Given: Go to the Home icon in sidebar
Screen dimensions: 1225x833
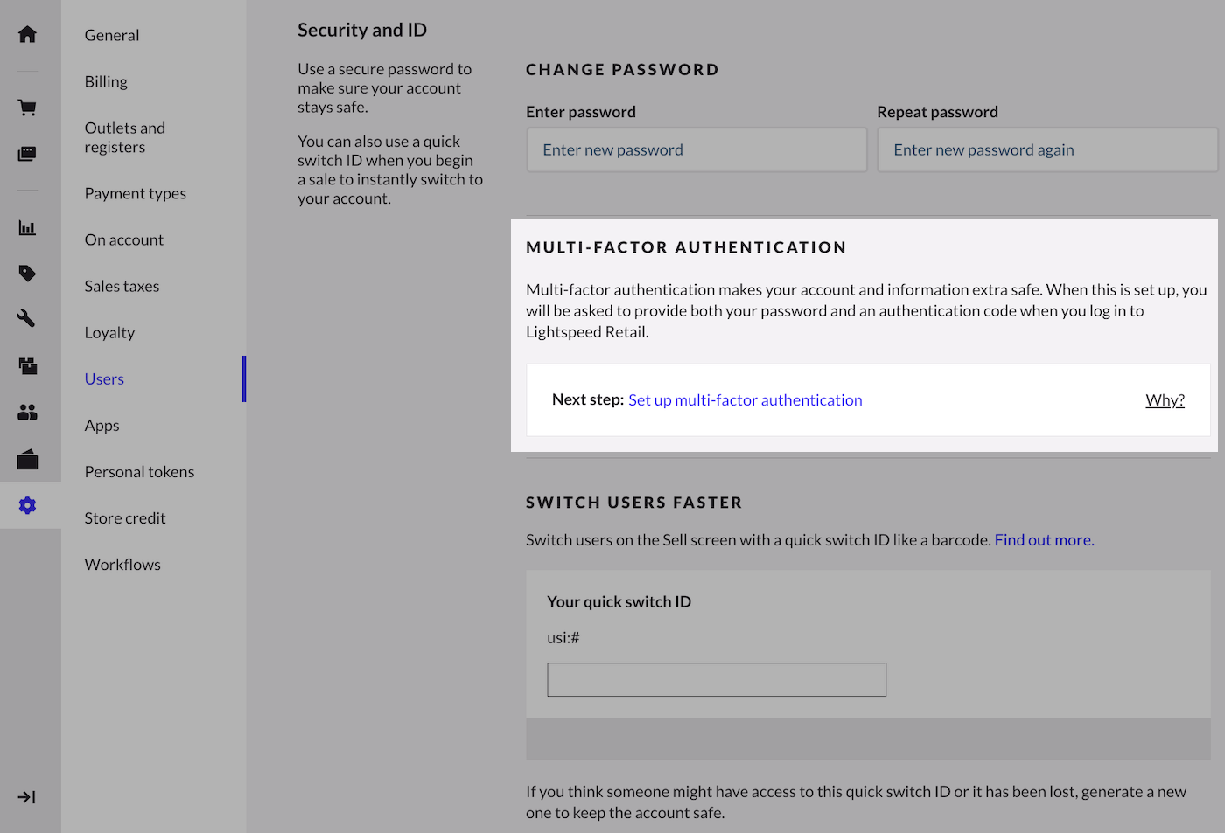Looking at the screenshot, I should [27, 34].
